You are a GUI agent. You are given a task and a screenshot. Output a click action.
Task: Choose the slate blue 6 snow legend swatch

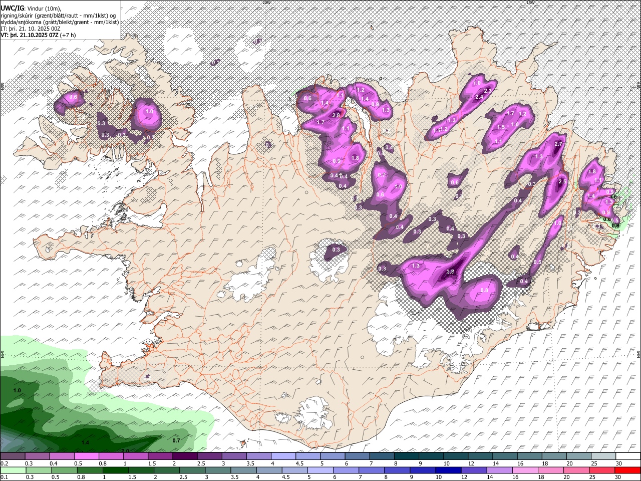357,456
